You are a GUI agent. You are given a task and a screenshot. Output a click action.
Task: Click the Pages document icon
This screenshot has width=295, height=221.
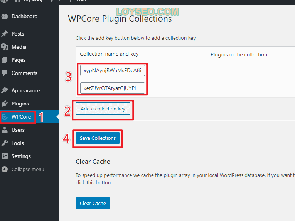click(5, 60)
